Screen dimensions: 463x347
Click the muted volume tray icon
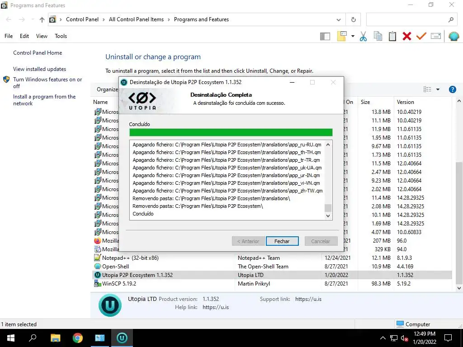(404, 338)
